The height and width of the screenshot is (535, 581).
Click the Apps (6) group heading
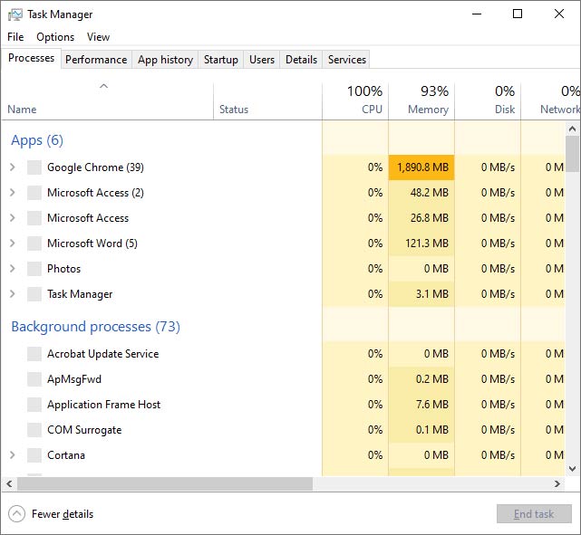click(37, 140)
